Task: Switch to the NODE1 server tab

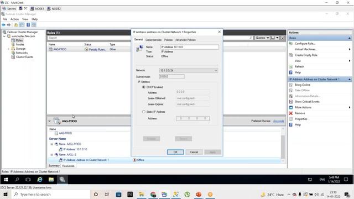Action: pyautogui.click(x=37, y=9)
